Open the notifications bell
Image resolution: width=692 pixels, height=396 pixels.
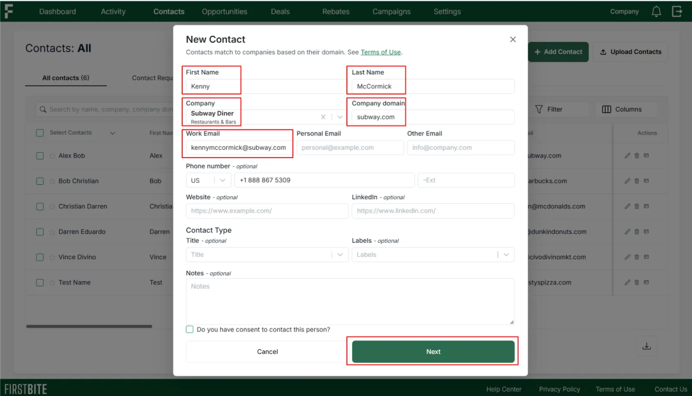point(656,12)
